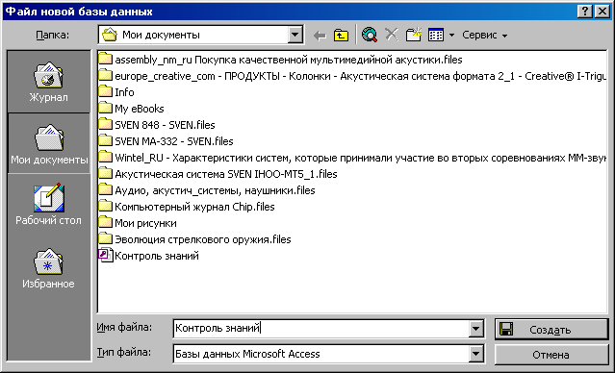
Task: Select the Wintel_RU folder
Action: point(352,158)
